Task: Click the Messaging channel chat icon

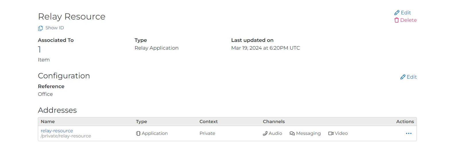Action: 292,133
